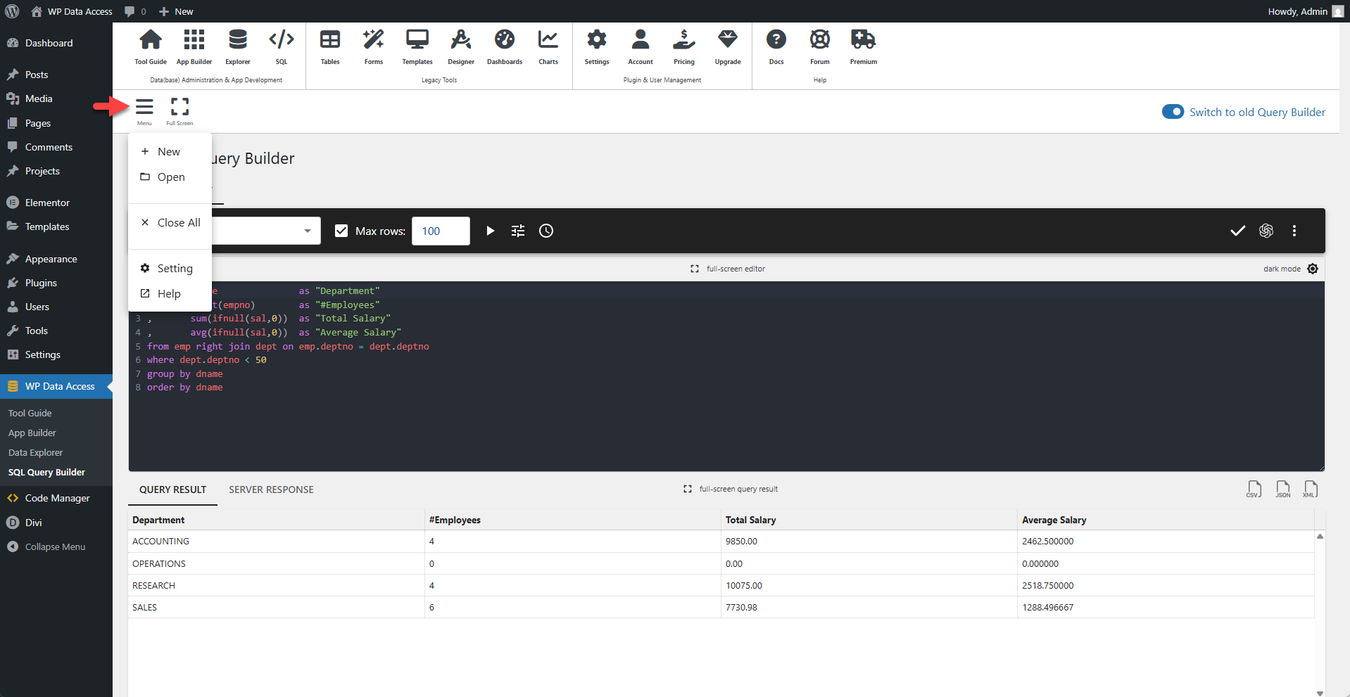
Task: Export the query result as CSV
Action: [x=1254, y=489]
